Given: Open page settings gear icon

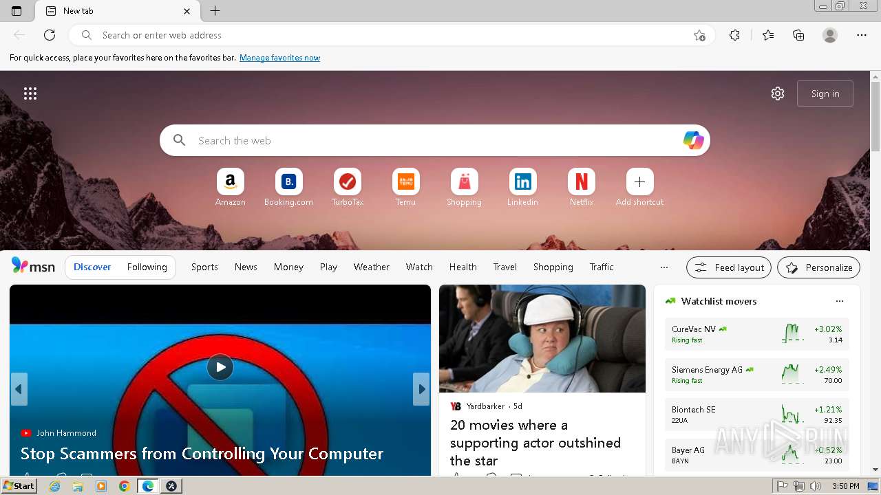Looking at the screenshot, I should click(778, 93).
